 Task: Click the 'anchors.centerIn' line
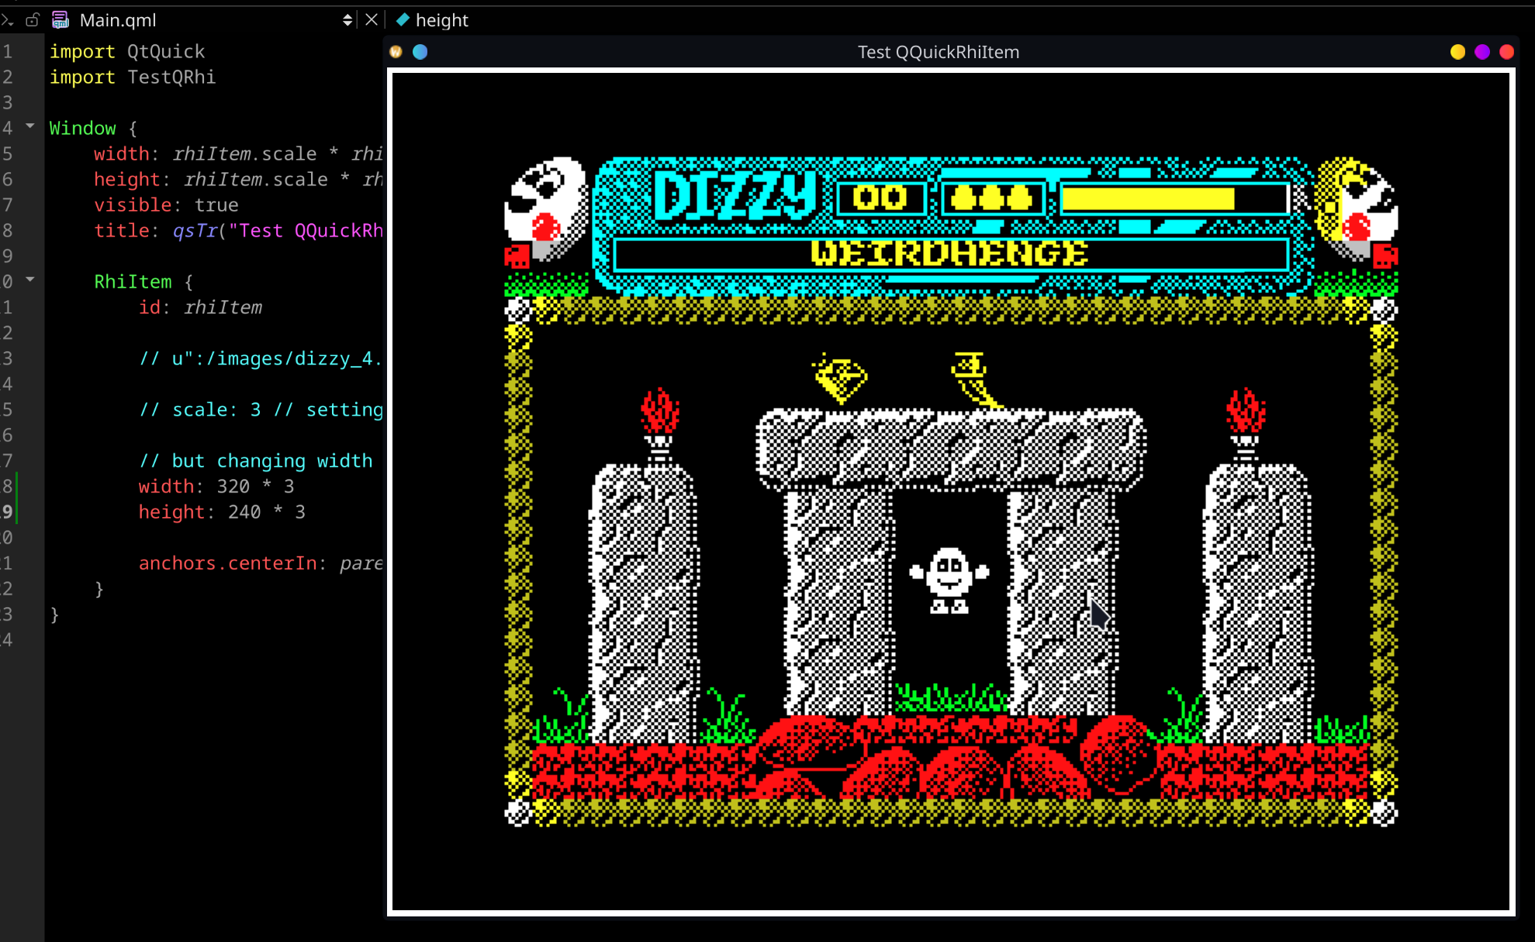(261, 563)
